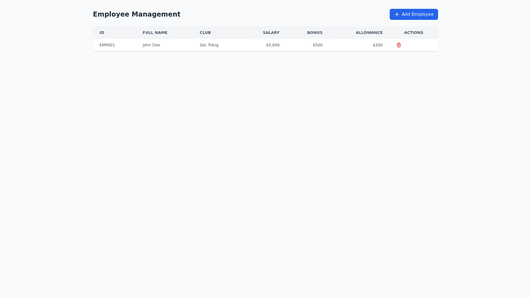Click the plus icon on Add Employee
Screen dimensions: 531x298
[x=397, y=14]
